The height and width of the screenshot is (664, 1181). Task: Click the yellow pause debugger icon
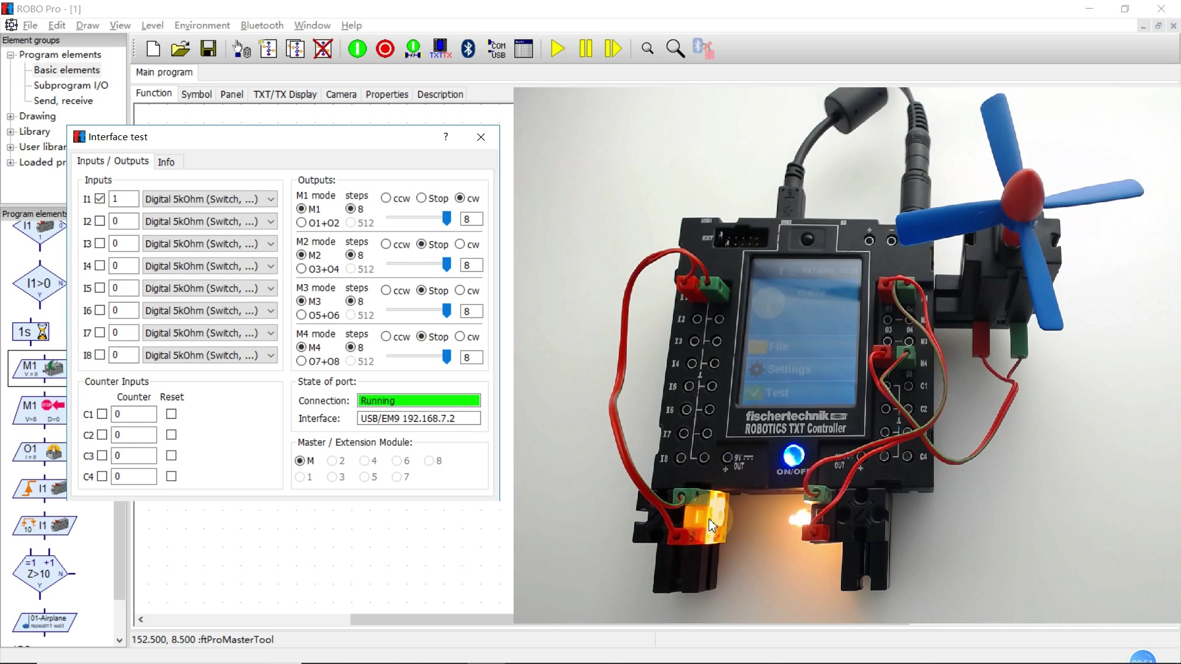tap(586, 49)
